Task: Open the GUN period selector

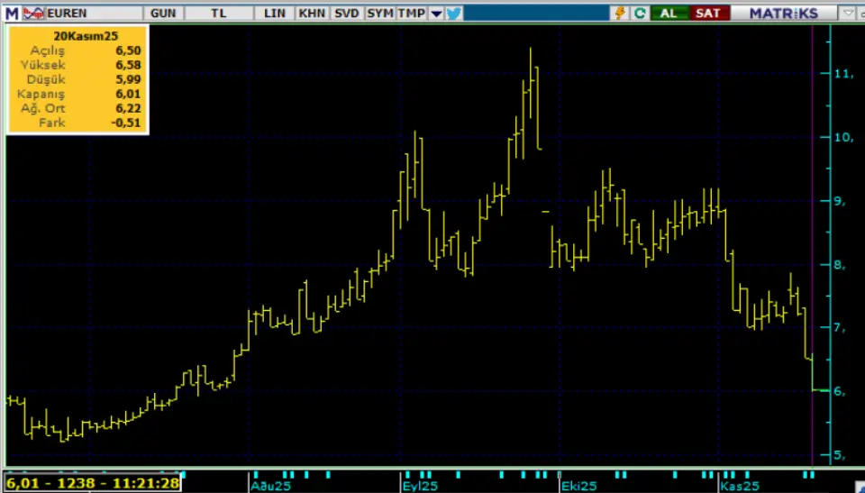Action: 163,14
